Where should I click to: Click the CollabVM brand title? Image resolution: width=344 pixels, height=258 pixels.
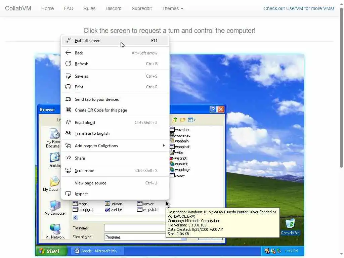point(18,8)
